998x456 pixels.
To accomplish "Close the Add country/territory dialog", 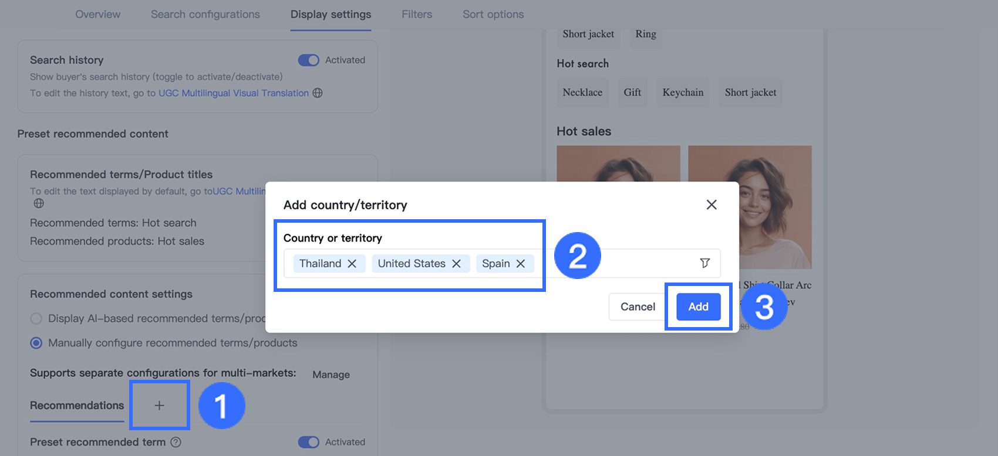I will point(712,205).
